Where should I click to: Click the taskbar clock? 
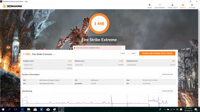pos(188,110)
